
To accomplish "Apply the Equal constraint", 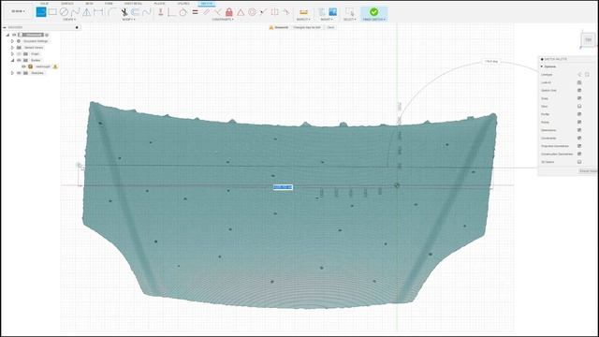I will pos(195,12).
